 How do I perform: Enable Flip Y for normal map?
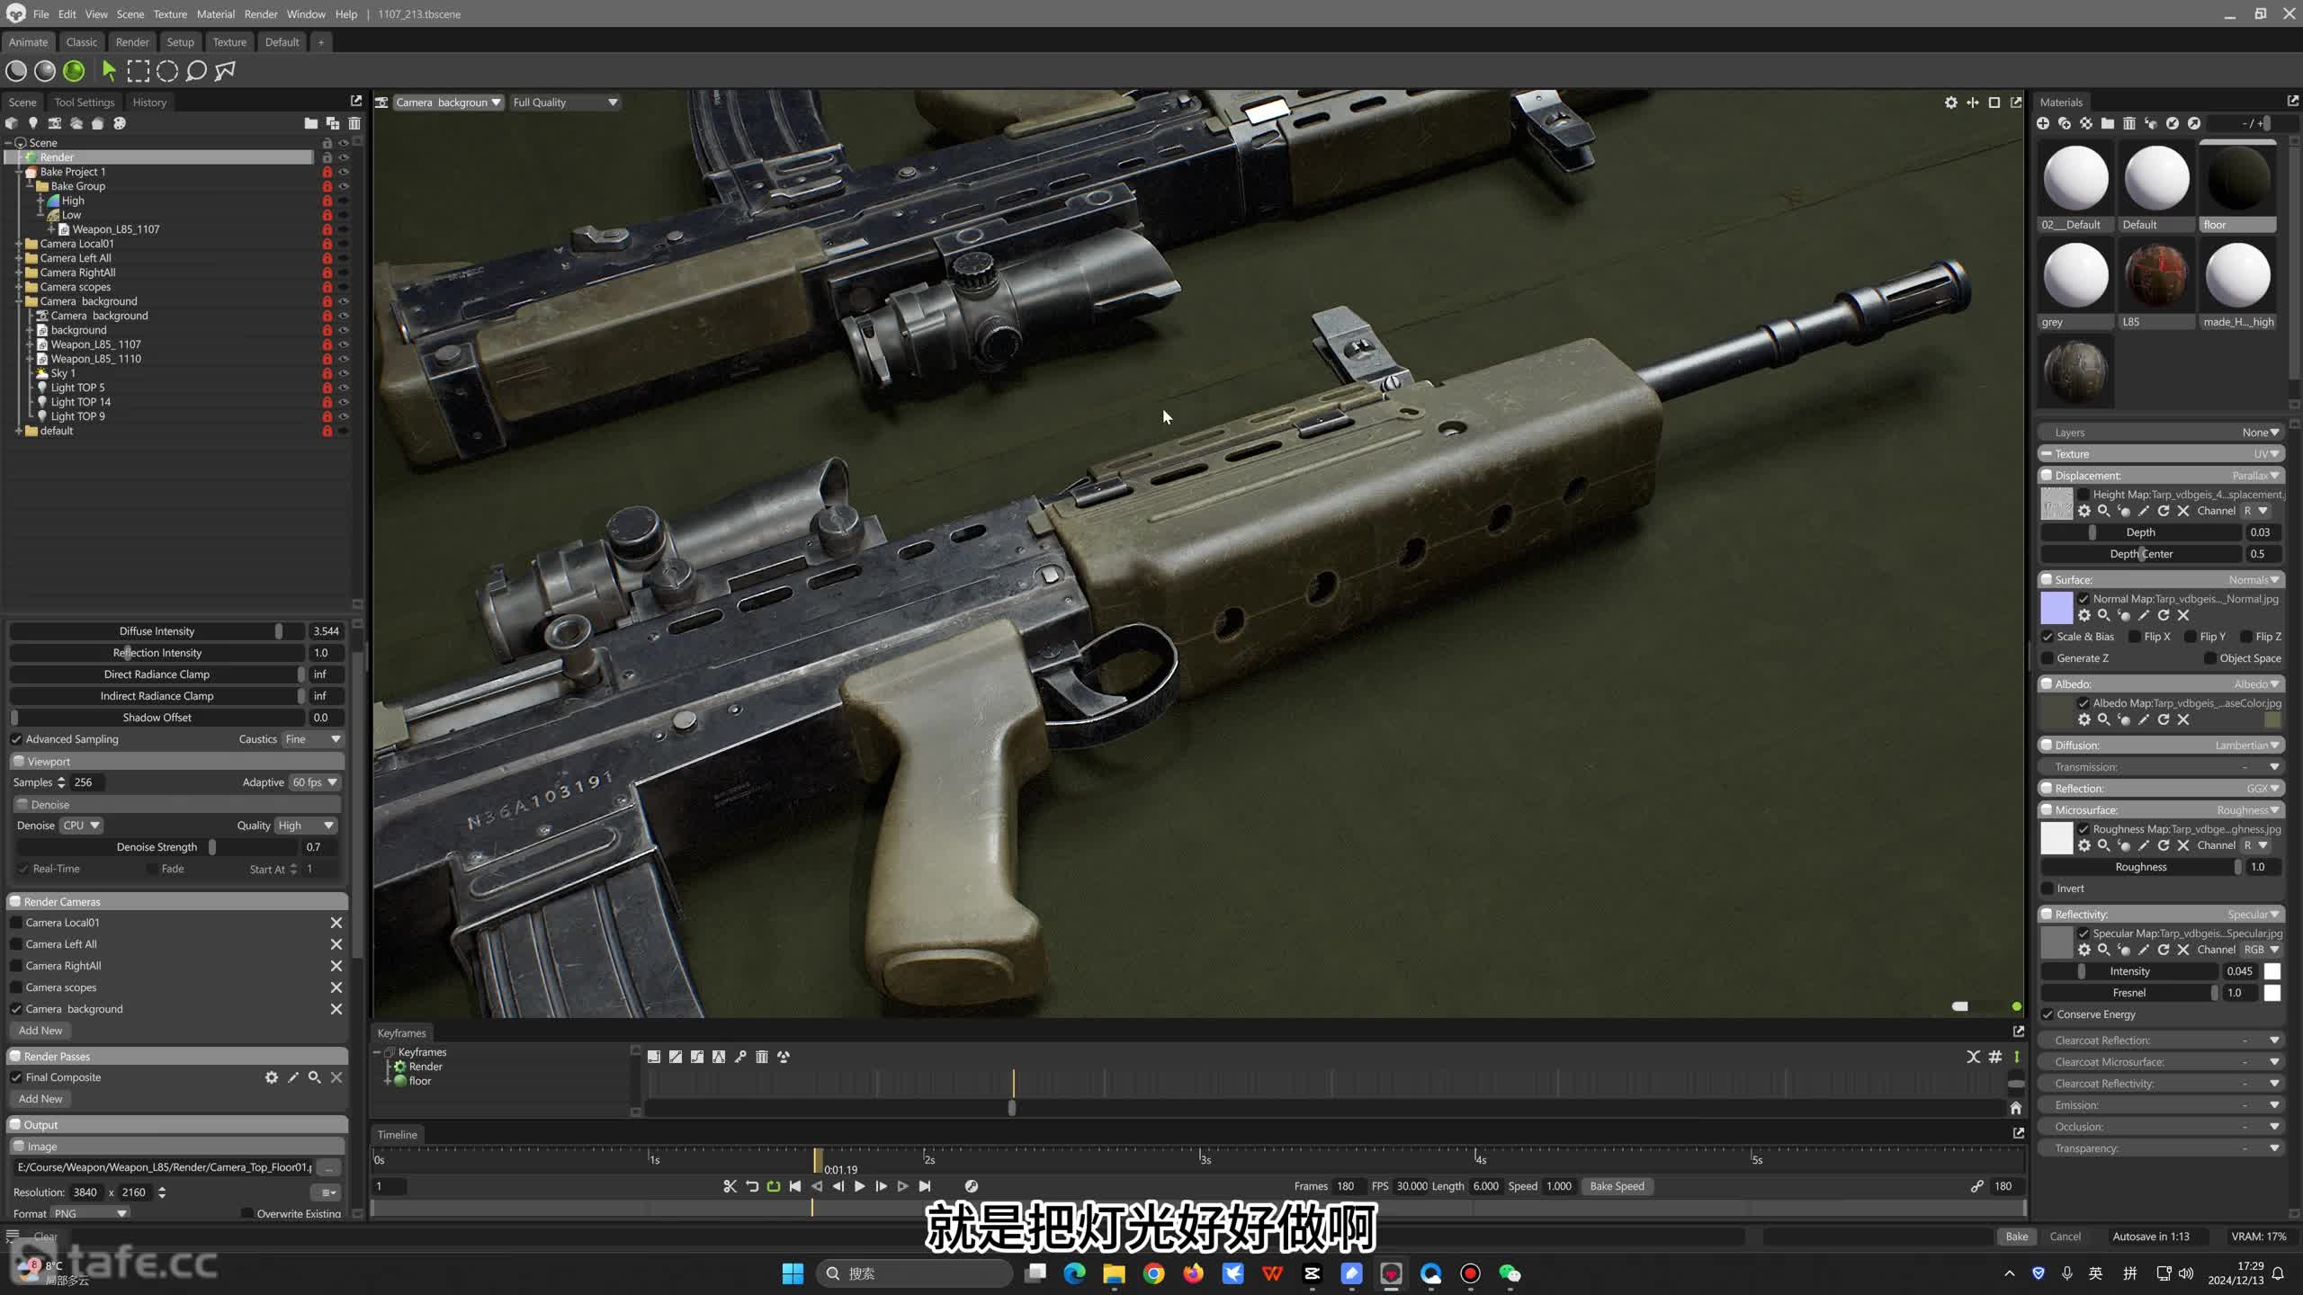2191,637
